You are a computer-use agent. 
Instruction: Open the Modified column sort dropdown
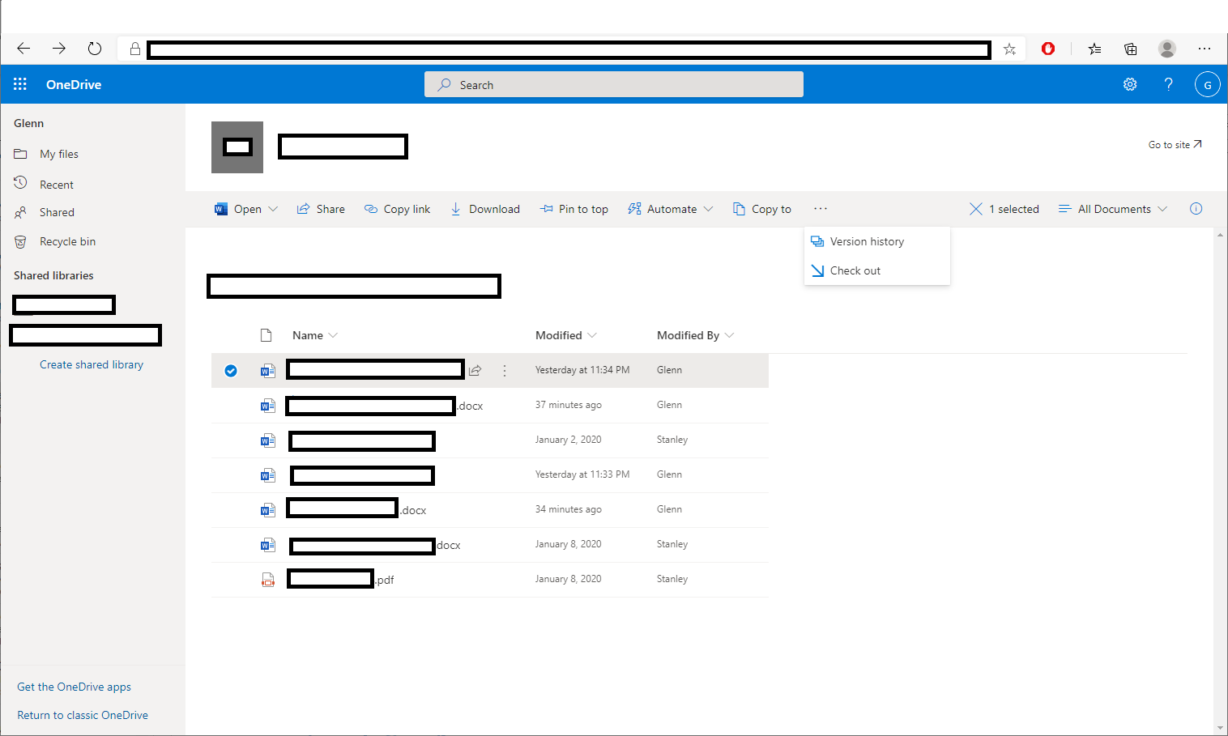(x=593, y=334)
